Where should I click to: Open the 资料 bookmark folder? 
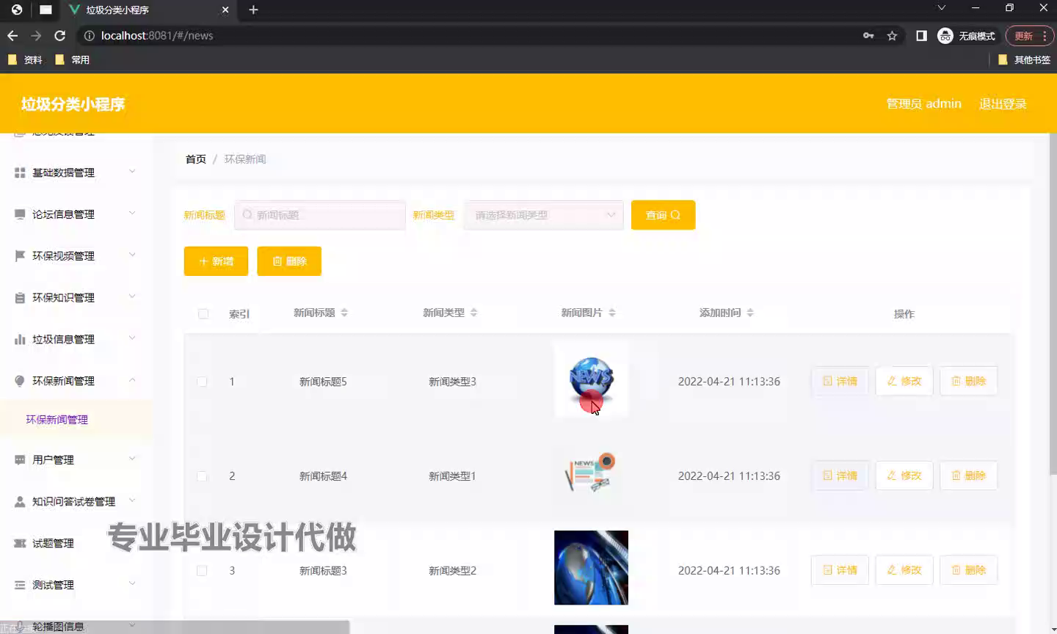click(x=25, y=60)
